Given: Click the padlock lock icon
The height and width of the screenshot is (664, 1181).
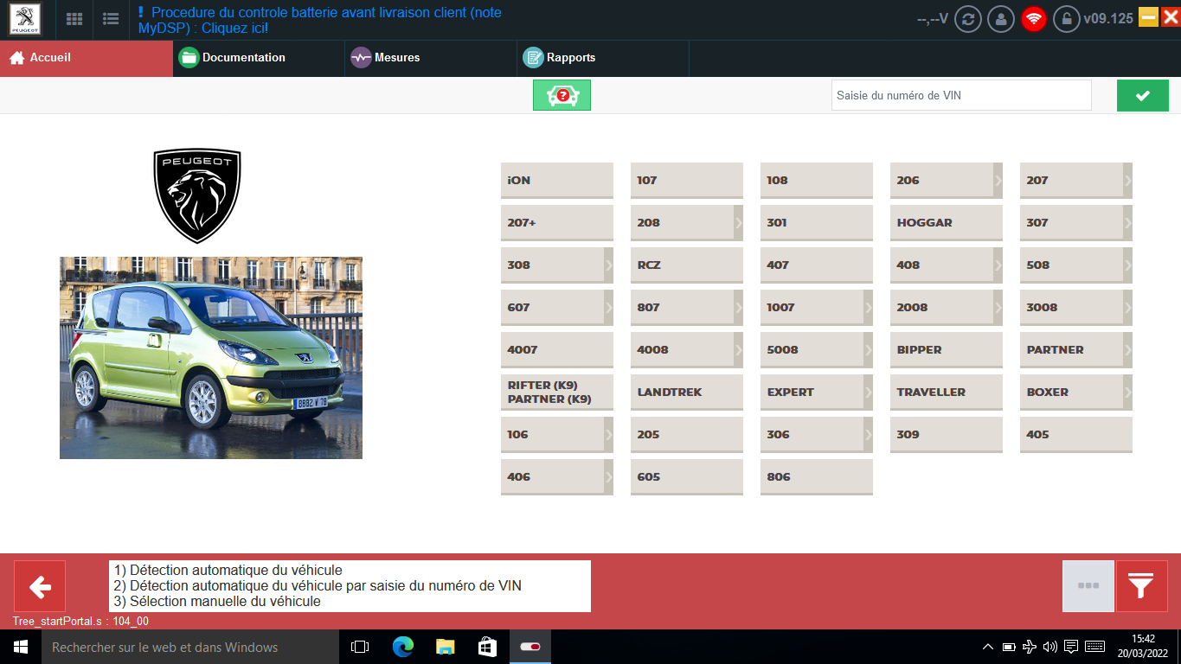Looking at the screenshot, I should point(1066,19).
